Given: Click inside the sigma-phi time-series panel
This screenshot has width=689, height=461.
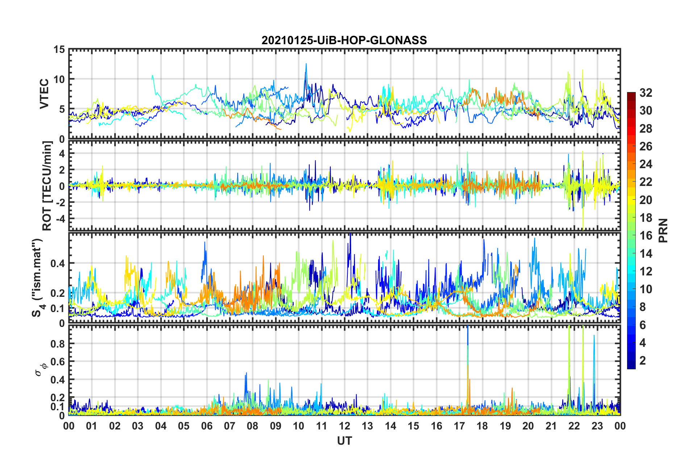Looking at the screenshot, I should pos(344,370).
